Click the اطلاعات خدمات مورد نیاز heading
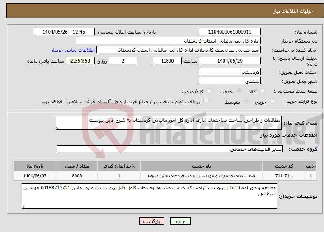The image size is (324, 232). click(289, 135)
